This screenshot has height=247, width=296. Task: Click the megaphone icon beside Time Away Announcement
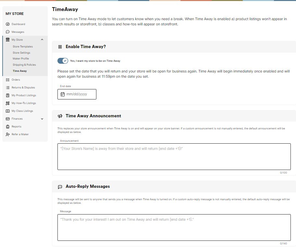click(60, 116)
